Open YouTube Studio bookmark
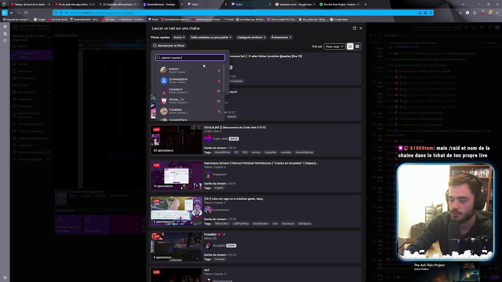502x282 pixels. (x=58, y=19)
